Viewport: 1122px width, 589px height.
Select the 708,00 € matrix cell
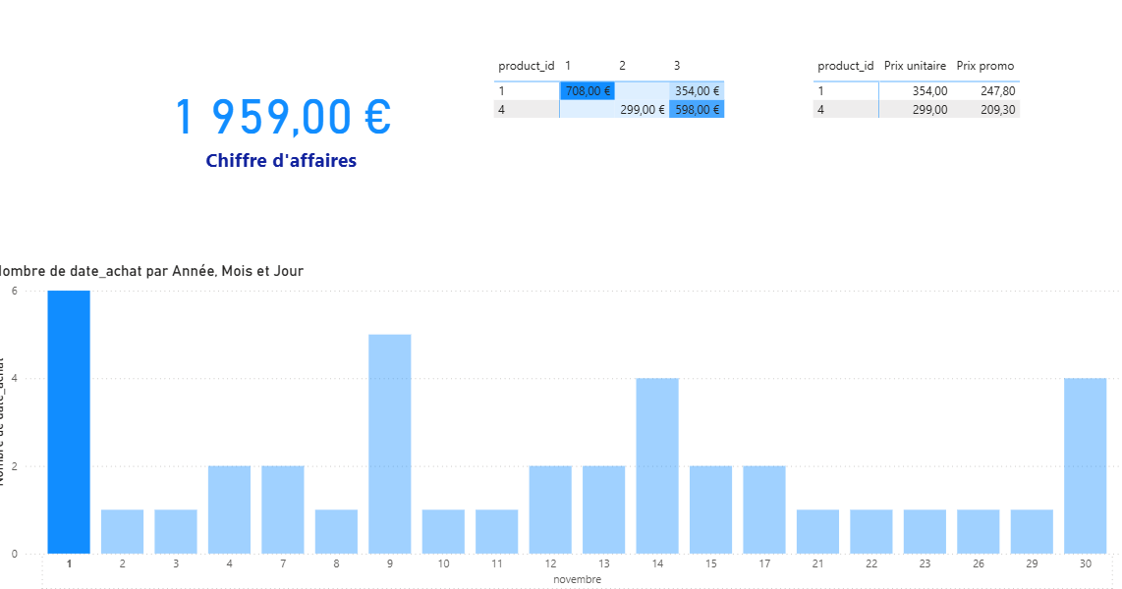point(588,91)
